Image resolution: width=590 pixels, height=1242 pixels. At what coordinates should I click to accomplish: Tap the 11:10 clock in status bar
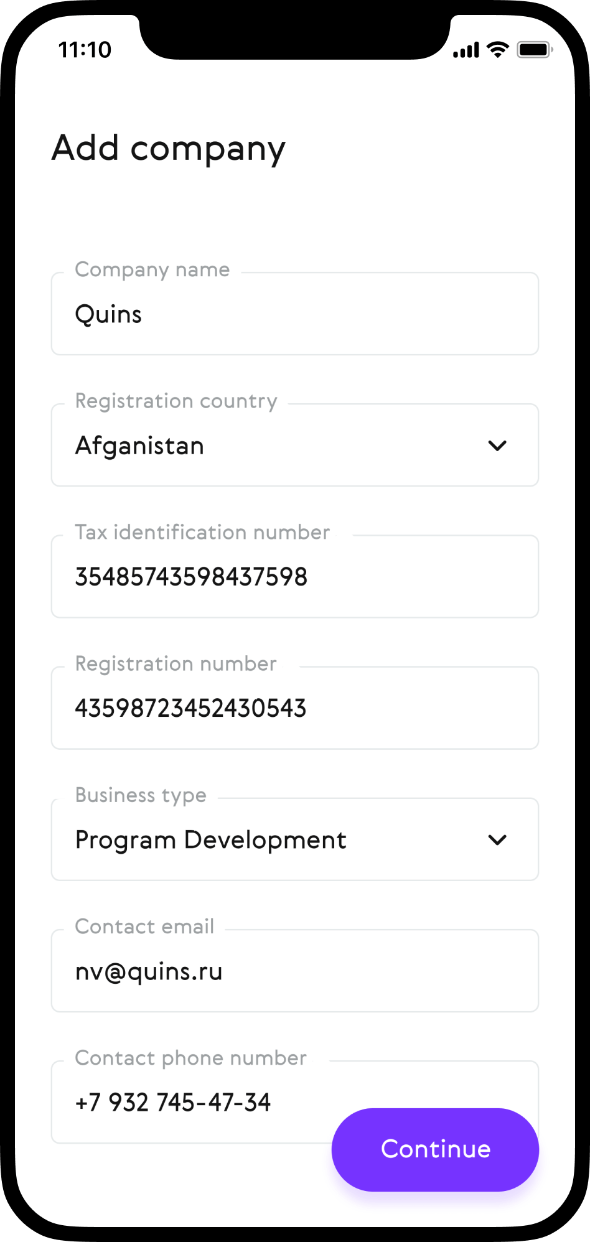tap(85, 50)
